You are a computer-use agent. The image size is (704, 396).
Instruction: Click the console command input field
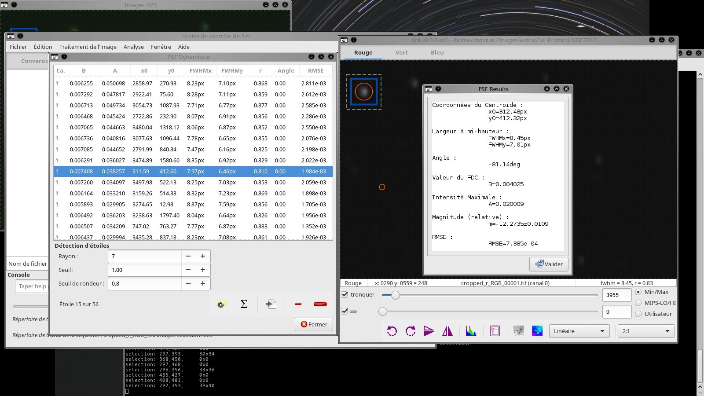pos(32,286)
